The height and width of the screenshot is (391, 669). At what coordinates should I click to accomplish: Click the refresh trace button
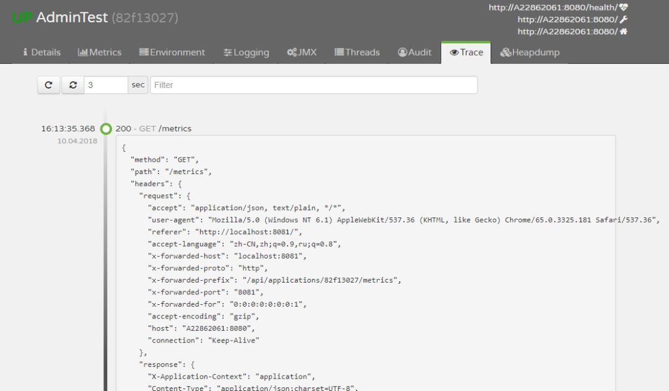49,85
